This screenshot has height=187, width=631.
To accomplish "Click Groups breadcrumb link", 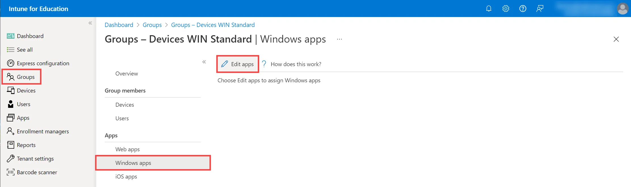I will [152, 25].
